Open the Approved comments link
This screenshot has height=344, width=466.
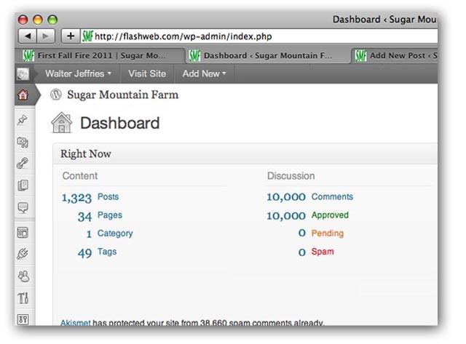coord(330,215)
